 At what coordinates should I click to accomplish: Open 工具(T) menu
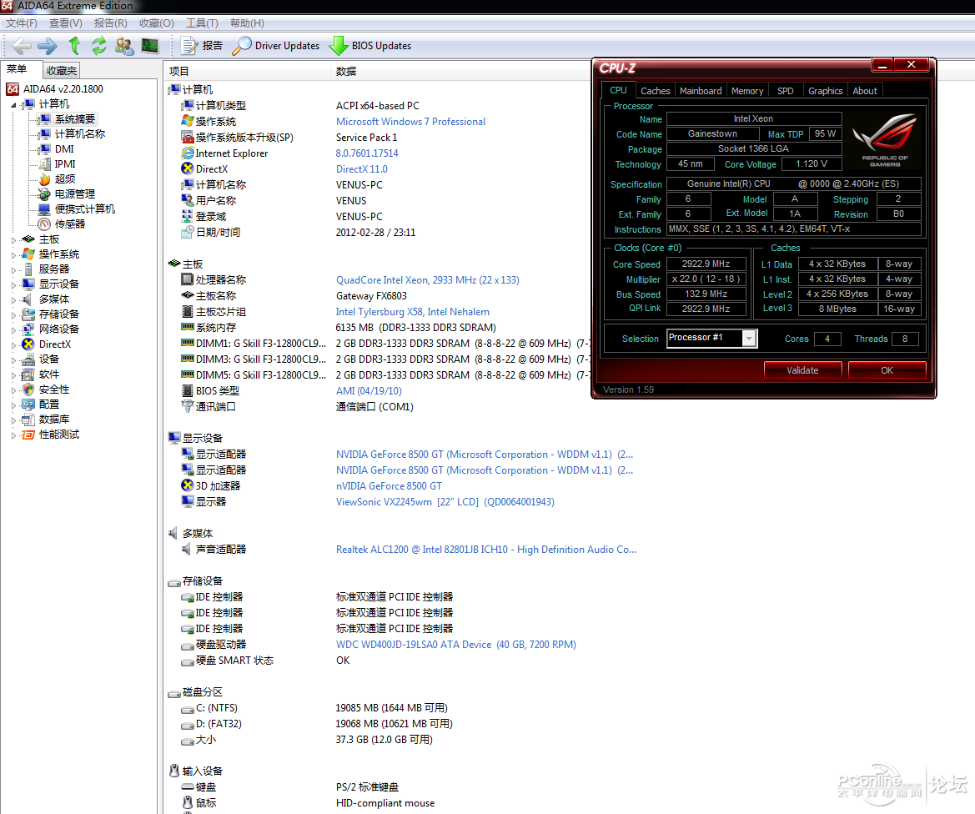(202, 23)
